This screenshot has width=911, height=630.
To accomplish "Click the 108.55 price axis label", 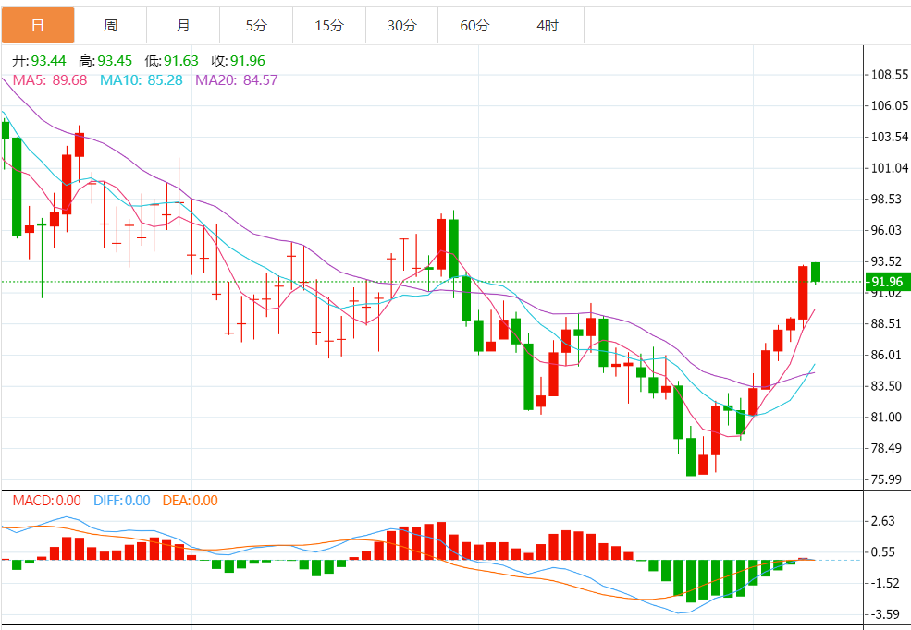I will [x=889, y=74].
